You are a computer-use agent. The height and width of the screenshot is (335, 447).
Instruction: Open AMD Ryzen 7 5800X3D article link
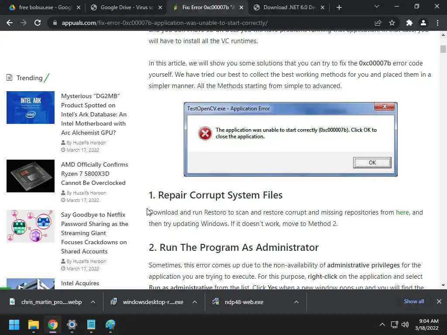tap(95, 174)
